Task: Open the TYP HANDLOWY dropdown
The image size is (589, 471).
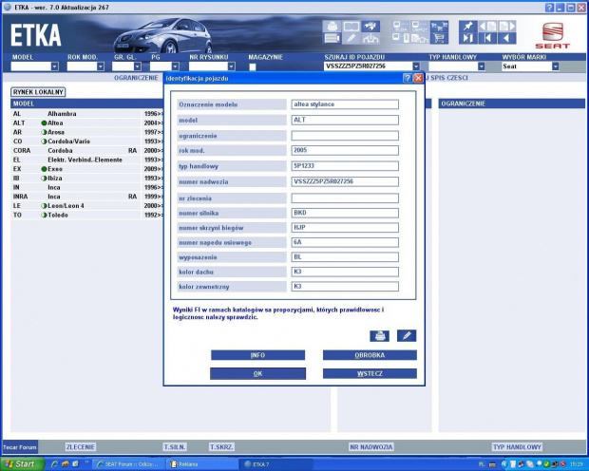Action: pos(482,66)
